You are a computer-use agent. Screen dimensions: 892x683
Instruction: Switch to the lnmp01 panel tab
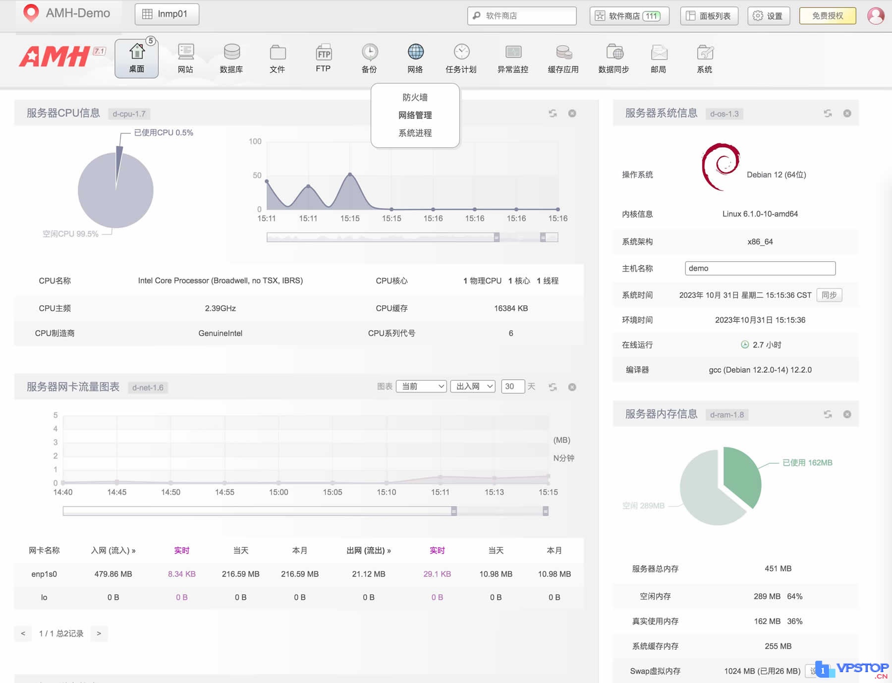[x=167, y=14]
